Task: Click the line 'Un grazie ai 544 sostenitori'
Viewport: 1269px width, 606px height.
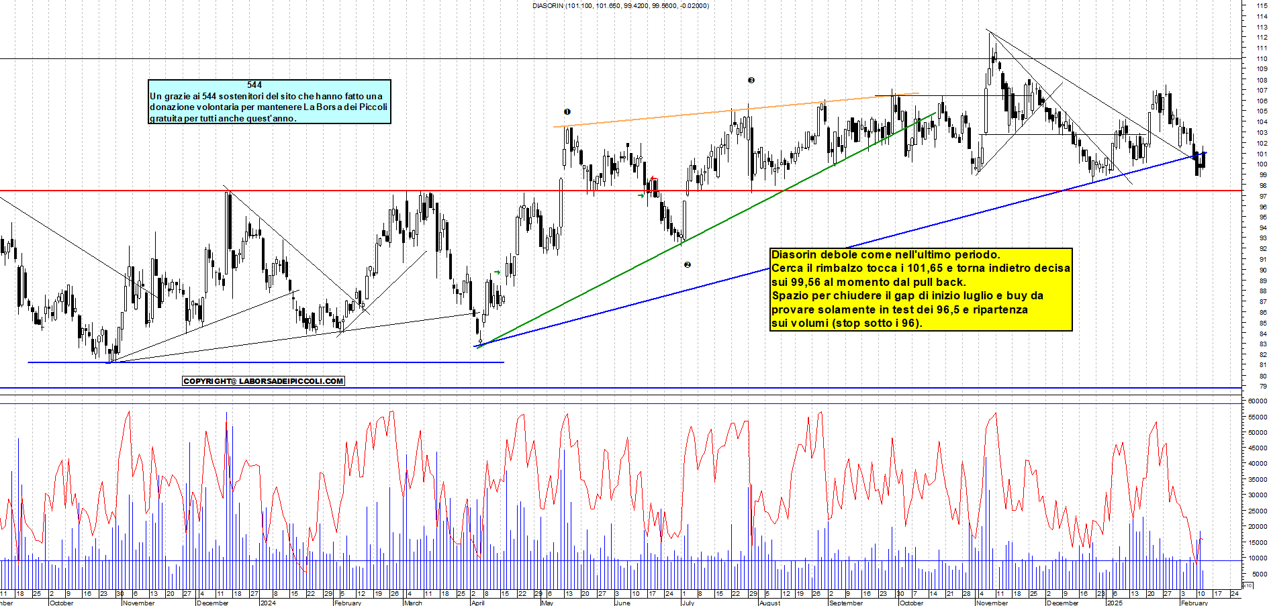Action: (266, 96)
